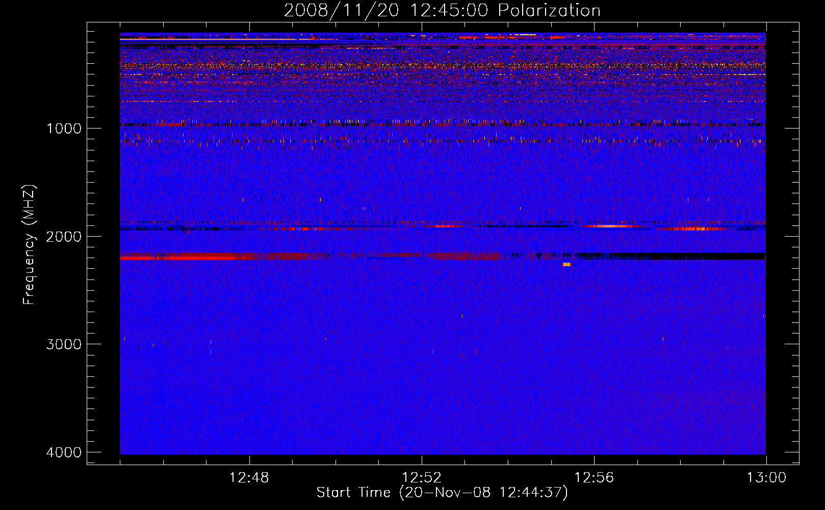Click the 1000 frequency tick label
825x510 pixels.
tap(64, 129)
